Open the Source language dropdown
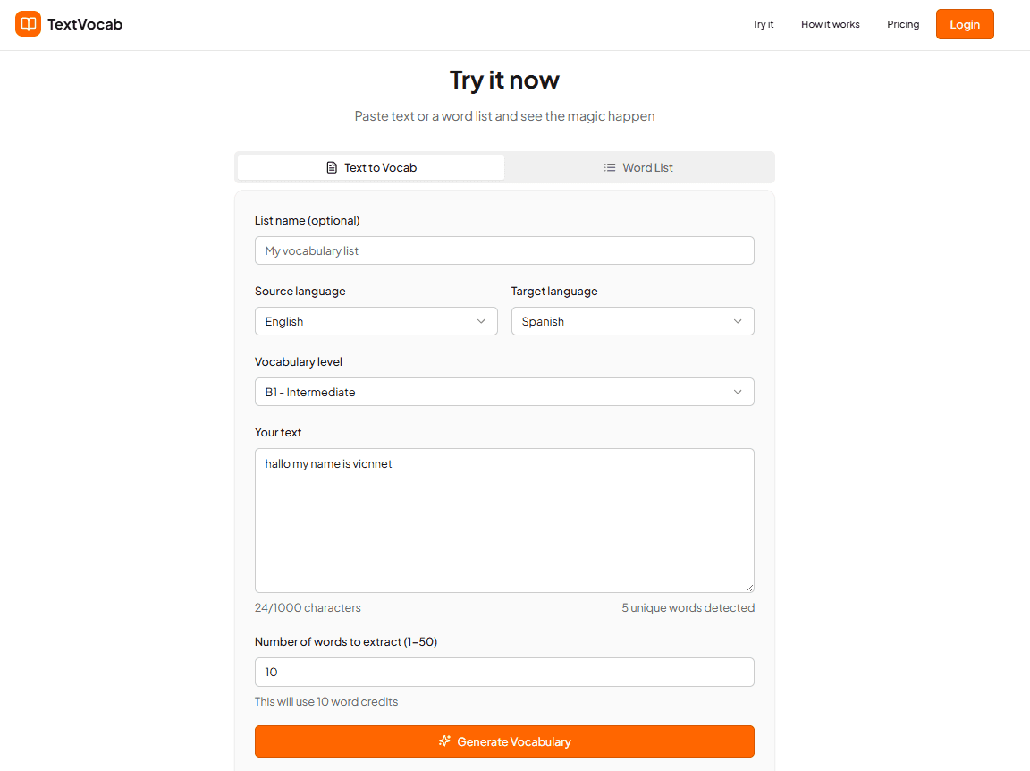 tap(376, 321)
